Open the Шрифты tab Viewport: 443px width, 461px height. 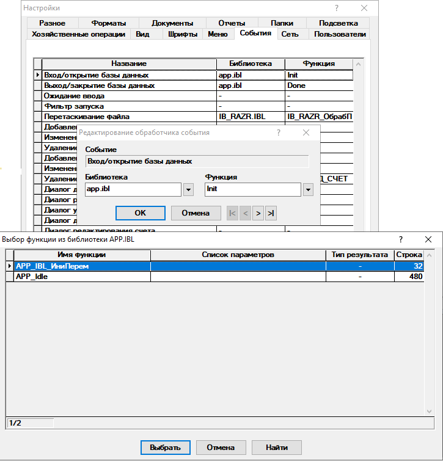tap(183, 34)
